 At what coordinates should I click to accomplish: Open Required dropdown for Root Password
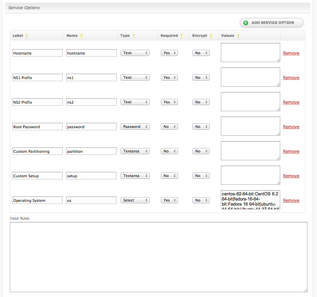pyautogui.click(x=169, y=127)
